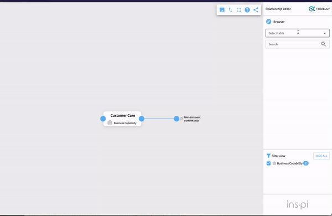Click the share icon in toolbar

pos(256,10)
